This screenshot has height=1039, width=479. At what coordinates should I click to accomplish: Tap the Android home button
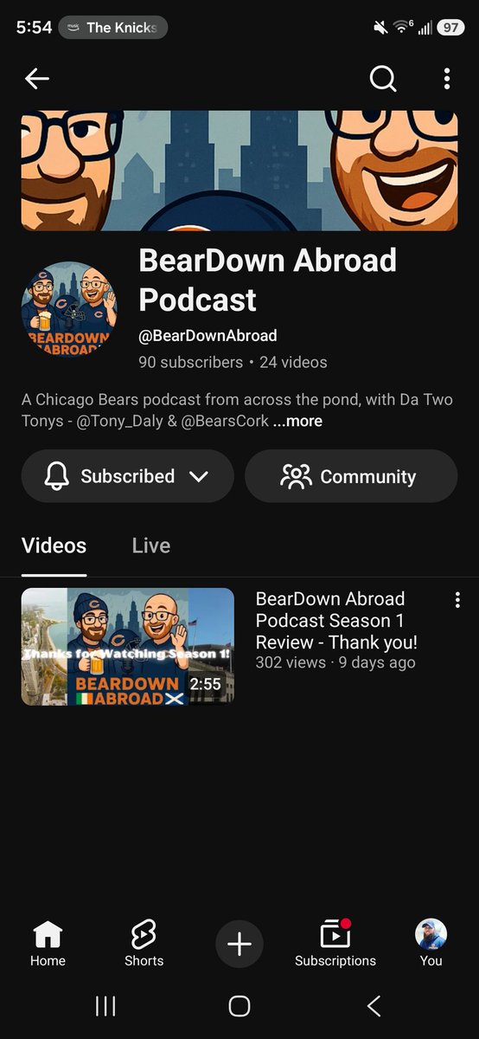point(239,1005)
